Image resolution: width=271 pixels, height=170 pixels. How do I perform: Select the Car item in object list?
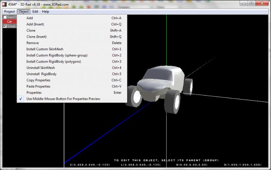click(x=9, y=21)
